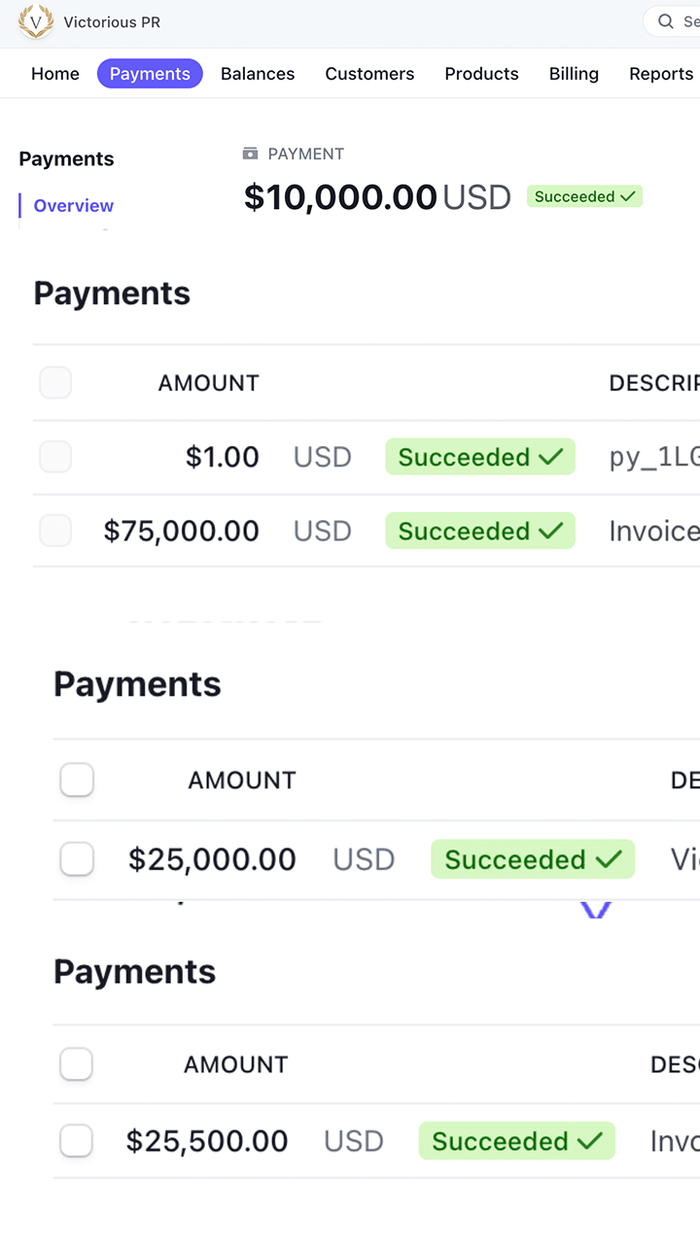This screenshot has height=1244, width=700.
Task: Click the py_1LG payment description
Action: 653,457
